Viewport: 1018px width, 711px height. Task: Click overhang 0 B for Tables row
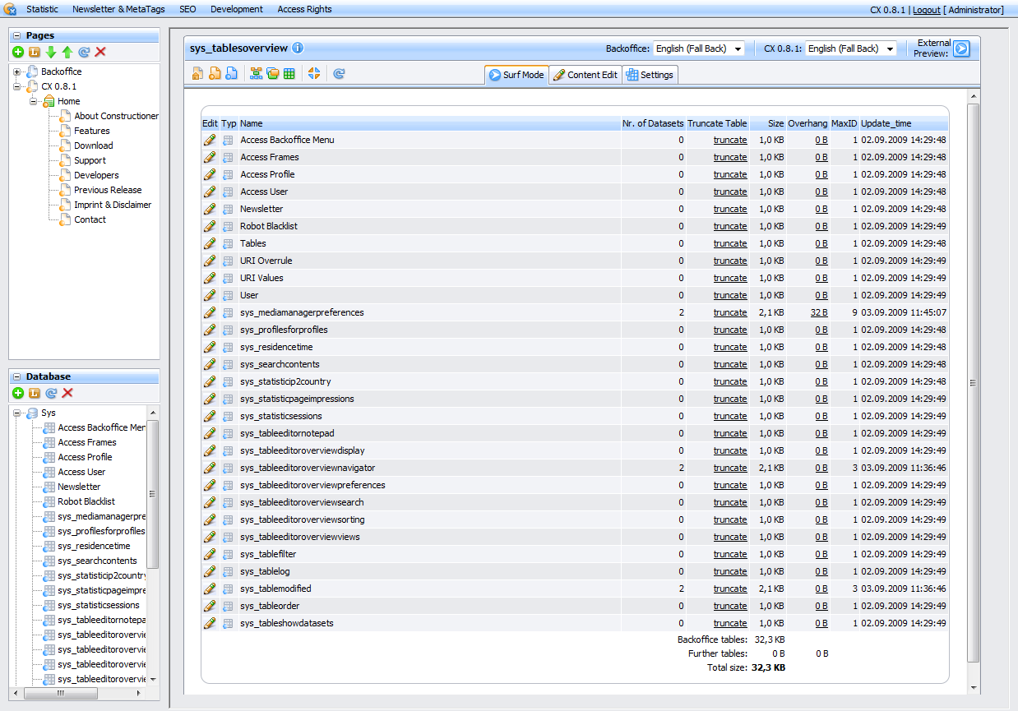click(x=821, y=243)
